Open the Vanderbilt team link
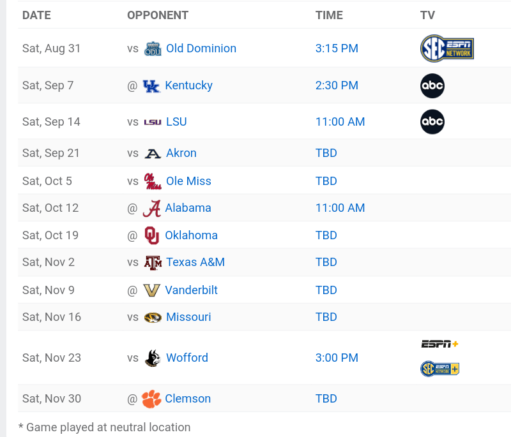The image size is (511, 437). (191, 290)
